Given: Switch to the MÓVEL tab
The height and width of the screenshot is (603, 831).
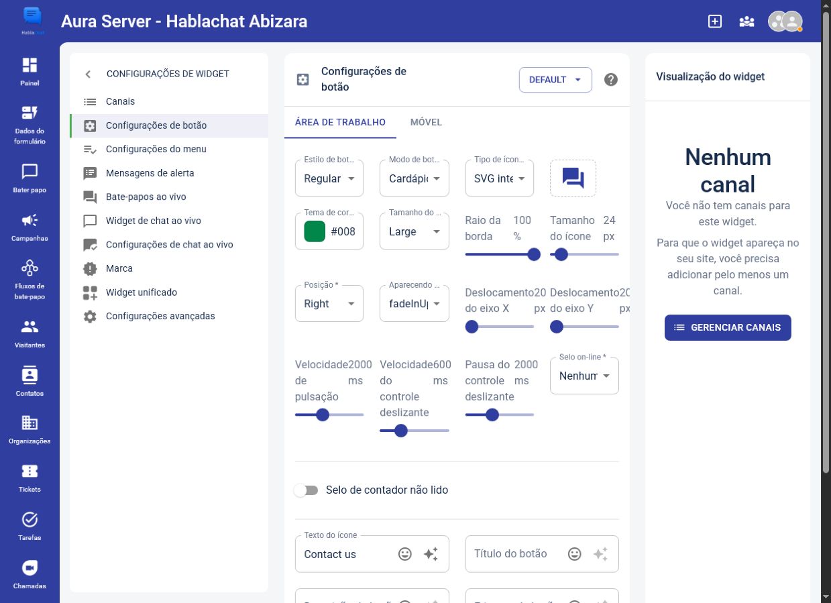Looking at the screenshot, I should click(x=426, y=122).
